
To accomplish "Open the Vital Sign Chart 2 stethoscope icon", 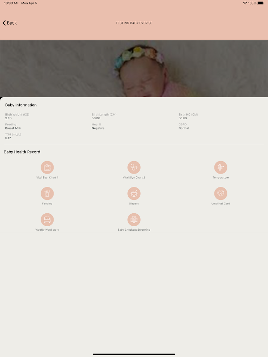I will pos(134,167).
